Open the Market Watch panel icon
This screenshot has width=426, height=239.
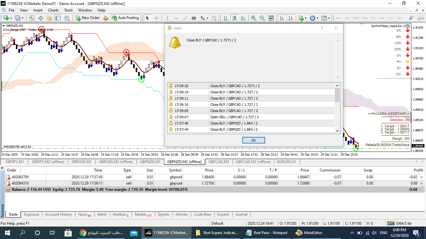pos(32,18)
